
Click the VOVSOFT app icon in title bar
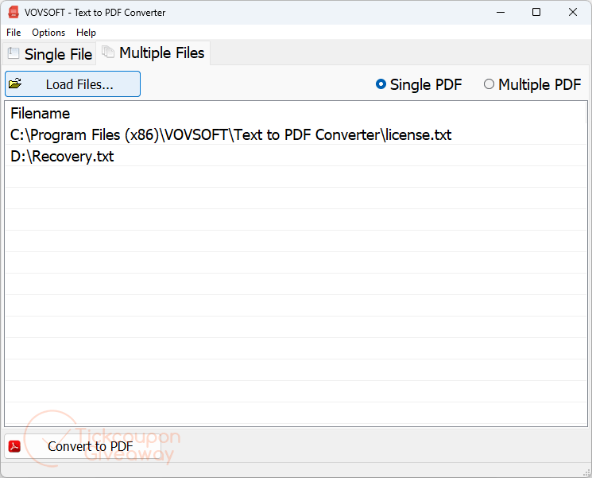pyautogui.click(x=14, y=12)
